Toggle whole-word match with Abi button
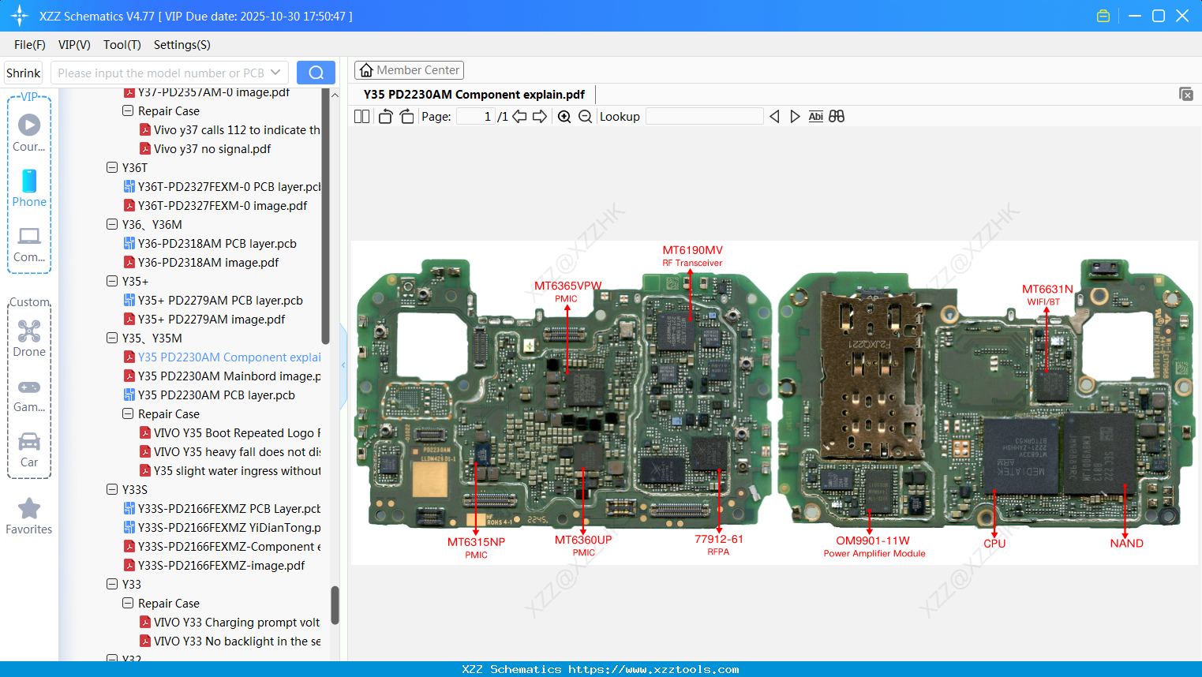Viewport: 1202px width, 677px height. click(x=815, y=116)
